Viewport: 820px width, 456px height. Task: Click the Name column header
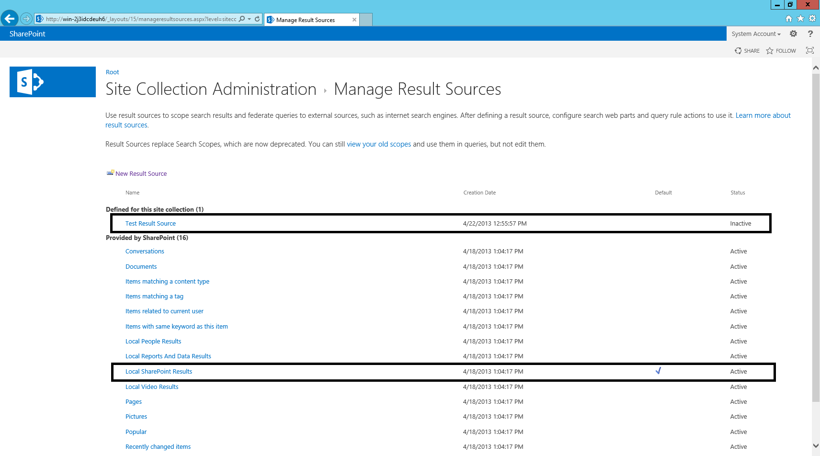[132, 193]
